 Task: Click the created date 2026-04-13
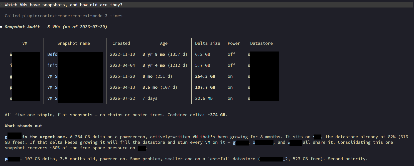click(122, 87)
